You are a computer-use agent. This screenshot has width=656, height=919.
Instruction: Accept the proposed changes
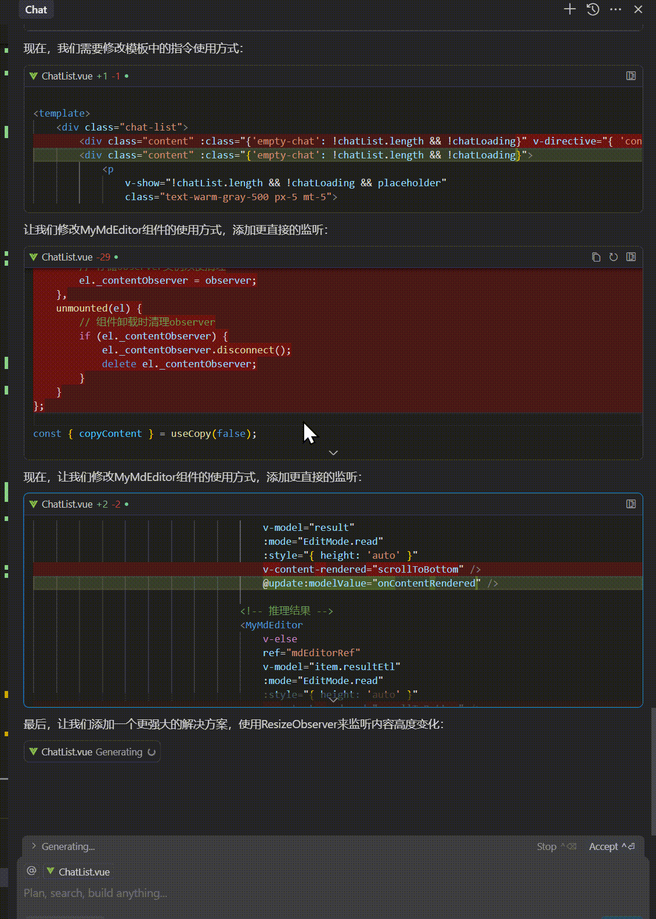[x=612, y=846]
